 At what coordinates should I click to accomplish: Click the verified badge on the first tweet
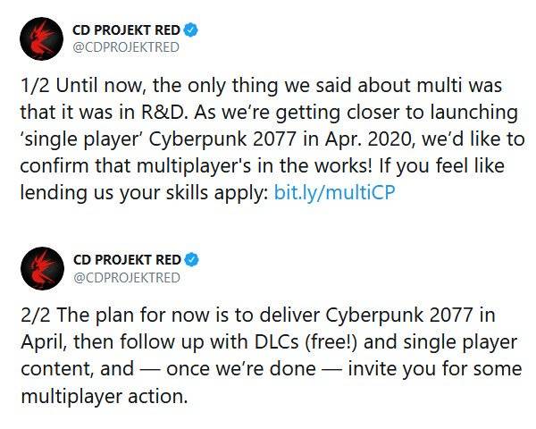[x=190, y=31]
